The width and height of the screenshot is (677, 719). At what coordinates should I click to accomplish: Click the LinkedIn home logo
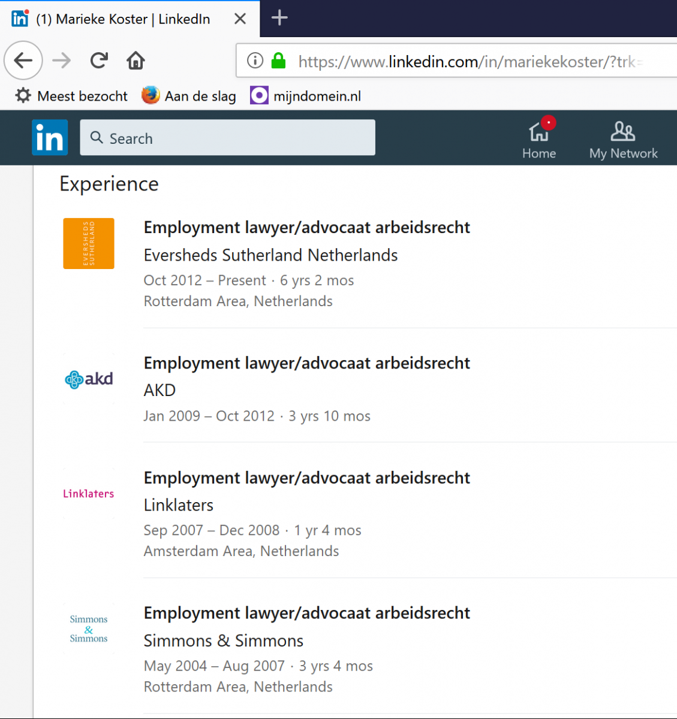coord(49,137)
